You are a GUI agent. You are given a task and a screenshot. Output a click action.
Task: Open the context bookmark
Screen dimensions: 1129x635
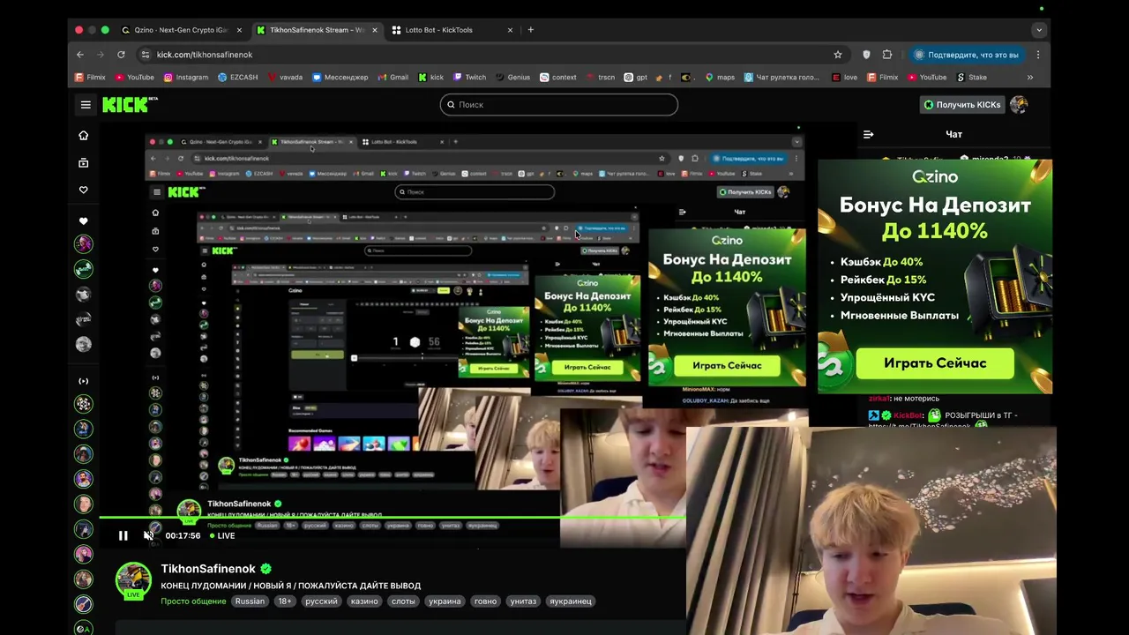pos(557,78)
